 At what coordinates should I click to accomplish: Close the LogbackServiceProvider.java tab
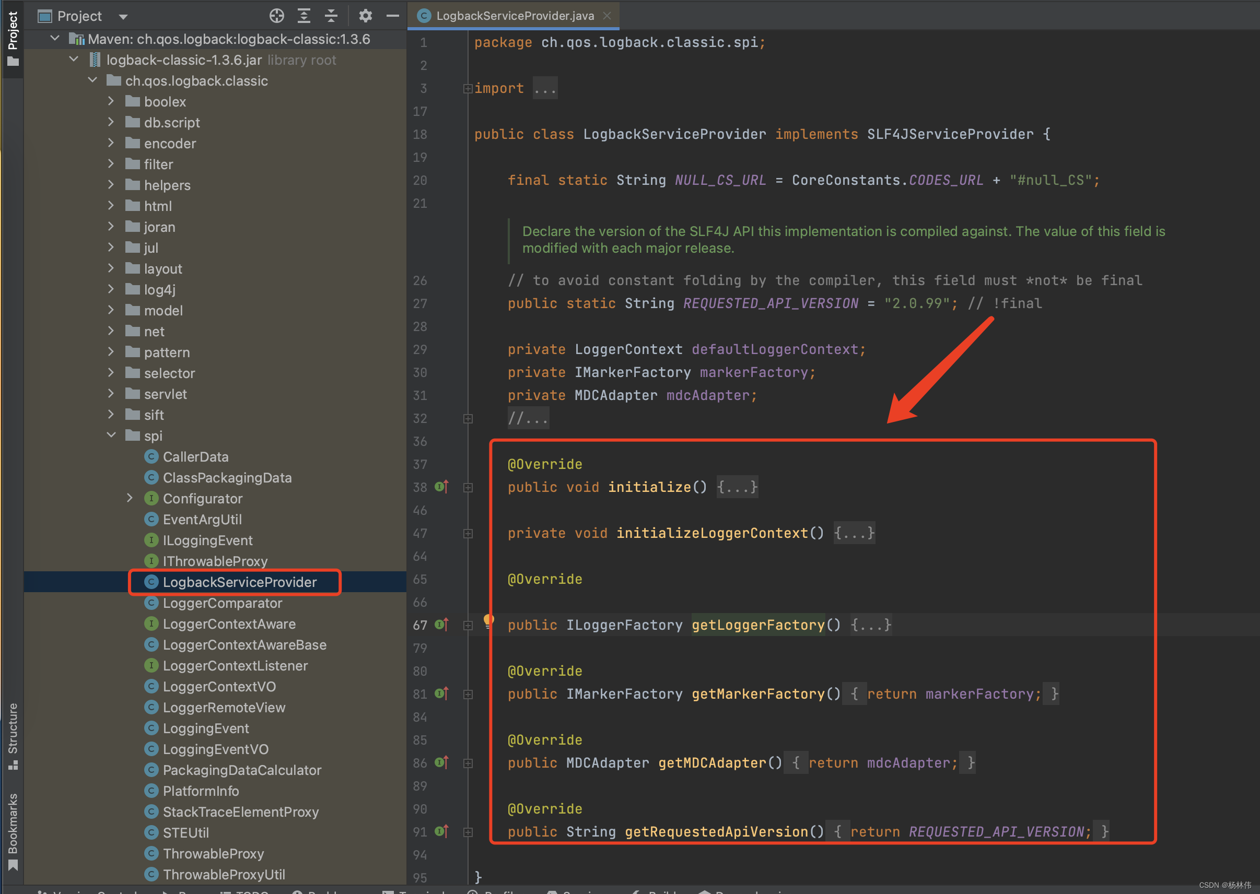pos(607,16)
